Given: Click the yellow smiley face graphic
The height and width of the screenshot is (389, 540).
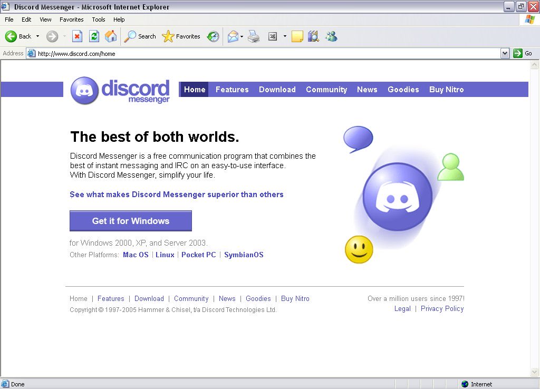Looking at the screenshot, I should (x=359, y=249).
